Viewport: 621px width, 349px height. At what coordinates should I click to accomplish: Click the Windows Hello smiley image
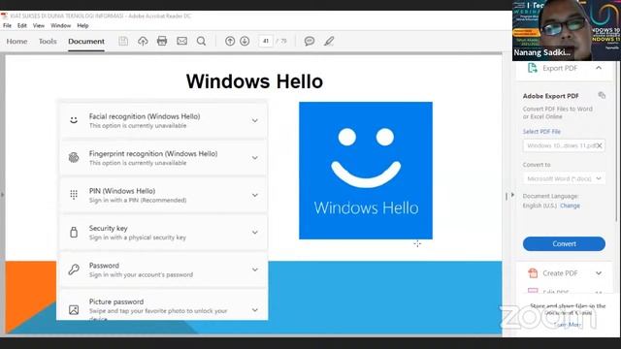coord(366,171)
